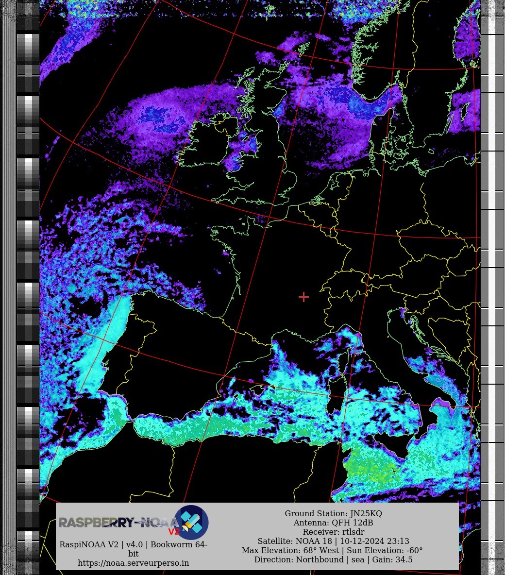Click the red cross ground station marker
This screenshot has width=505, height=575.
(303, 297)
